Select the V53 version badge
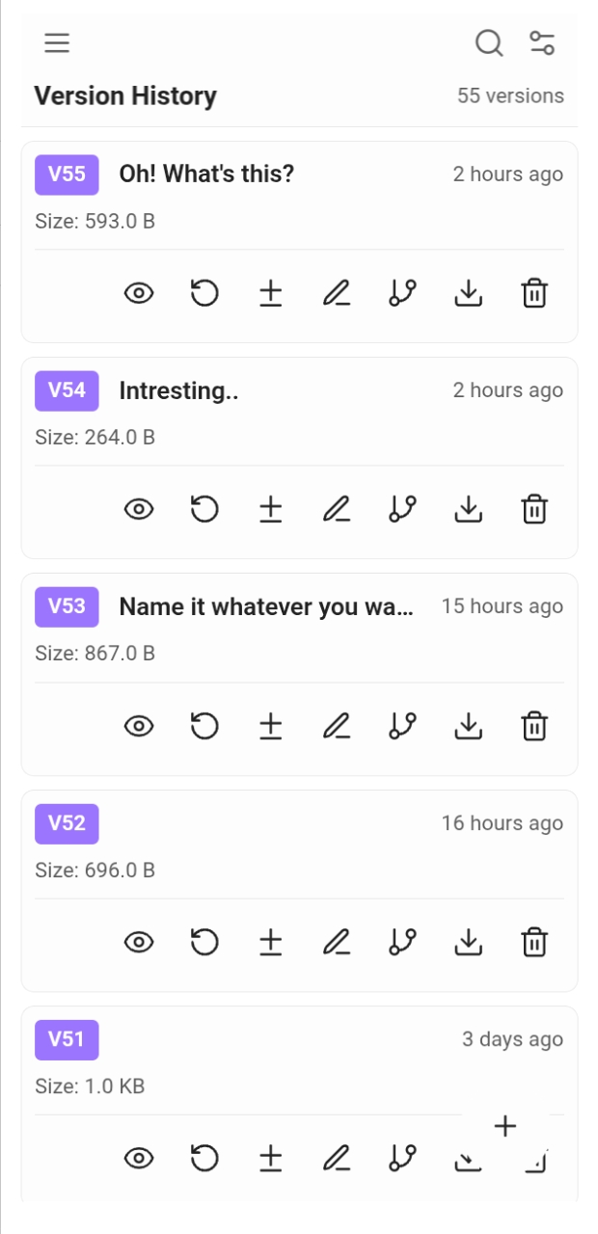The width and height of the screenshot is (598, 1234). (x=66, y=606)
